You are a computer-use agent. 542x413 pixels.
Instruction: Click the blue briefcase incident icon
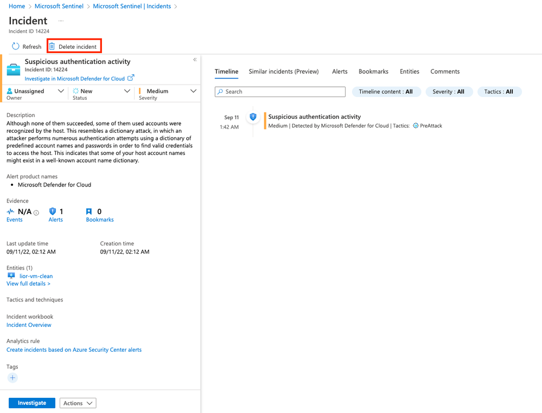click(x=14, y=69)
